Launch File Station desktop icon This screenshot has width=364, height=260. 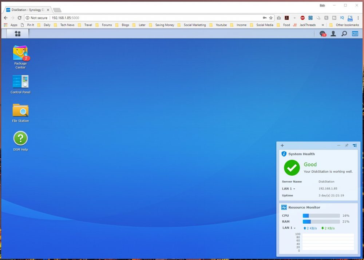tap(20, 113)
